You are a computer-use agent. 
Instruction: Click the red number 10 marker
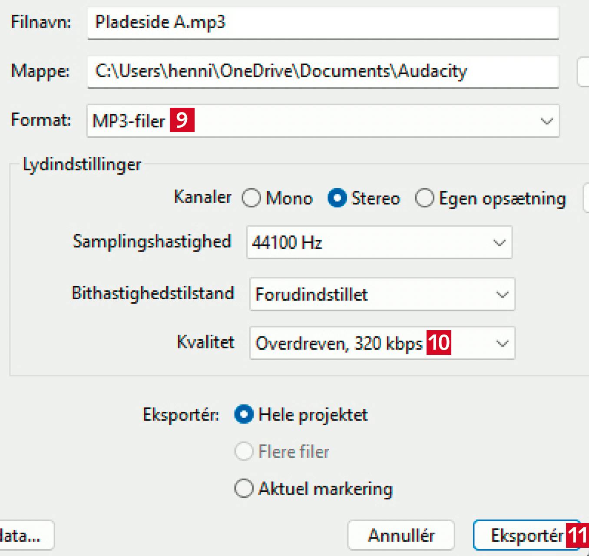click(x=439, y=343)
